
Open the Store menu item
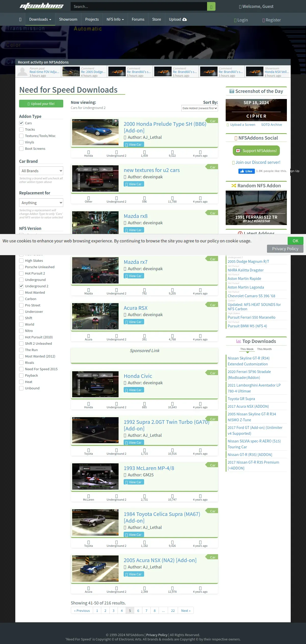click(157, 19)
